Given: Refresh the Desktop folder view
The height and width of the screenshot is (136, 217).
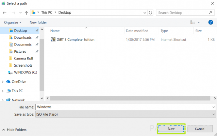Looking at the screenshot, I should [150, 13].
